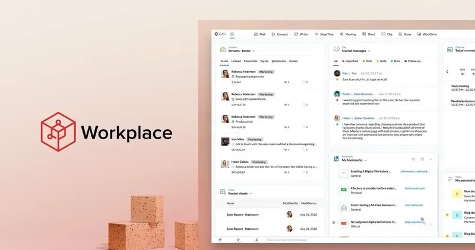Like the Product pitch post
Image resolution: width=475 pixels, height=250 pixels.
(x=286, y=127)
